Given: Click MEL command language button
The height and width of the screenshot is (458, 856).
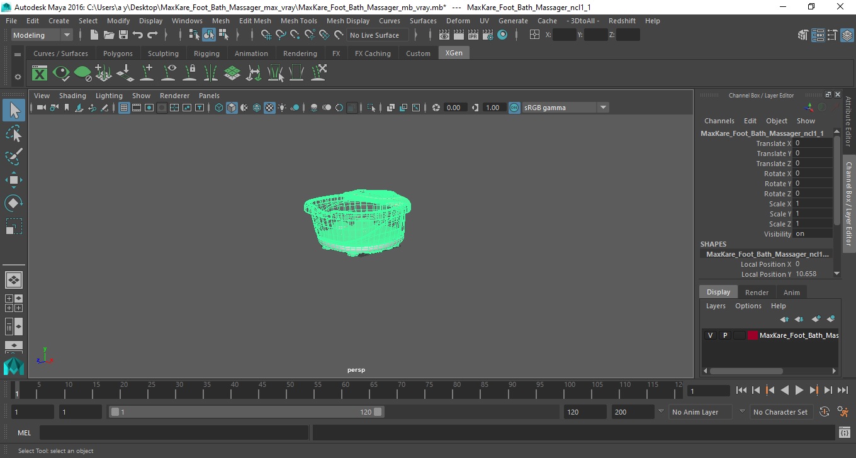Looking at the screenshot, I should pyautogui.click(x=24, y=433).
